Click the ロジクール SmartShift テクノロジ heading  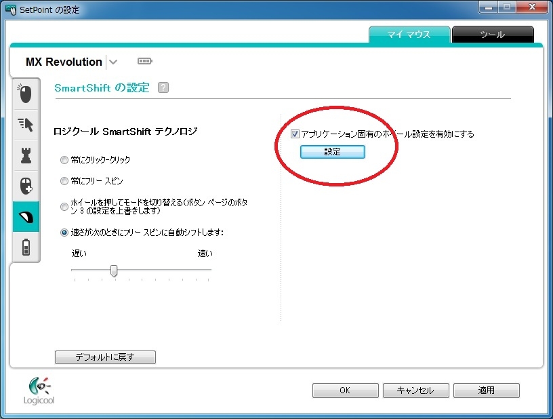pyautogui.click(x=125, y=132)
